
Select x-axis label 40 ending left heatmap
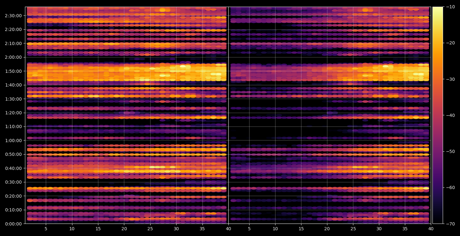(x=228, y=229)
